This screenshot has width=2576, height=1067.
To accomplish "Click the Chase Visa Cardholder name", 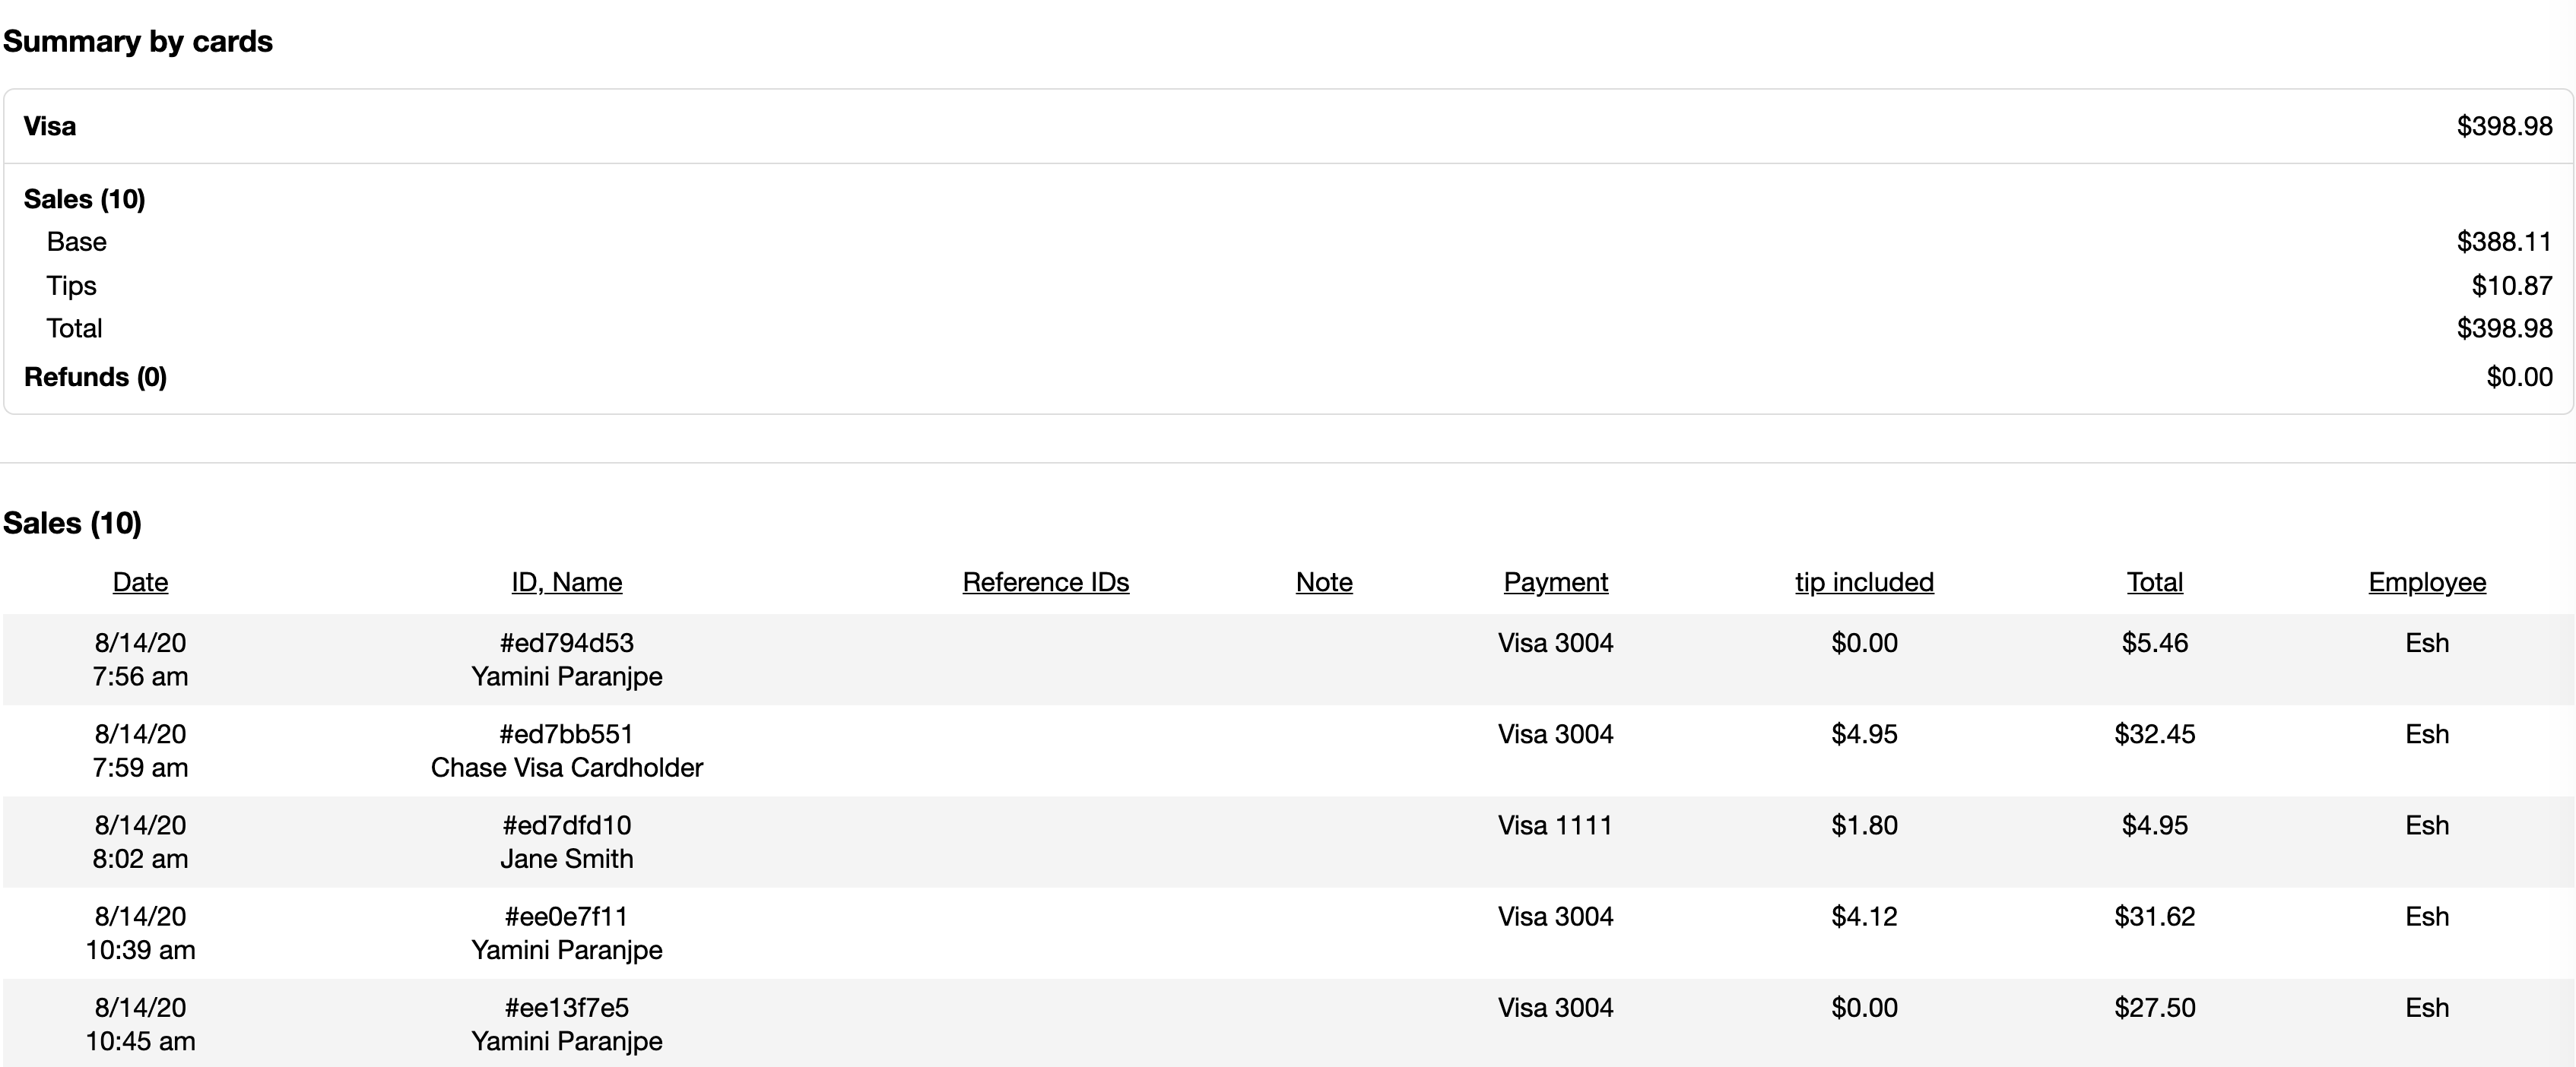I will pos(567,768).
